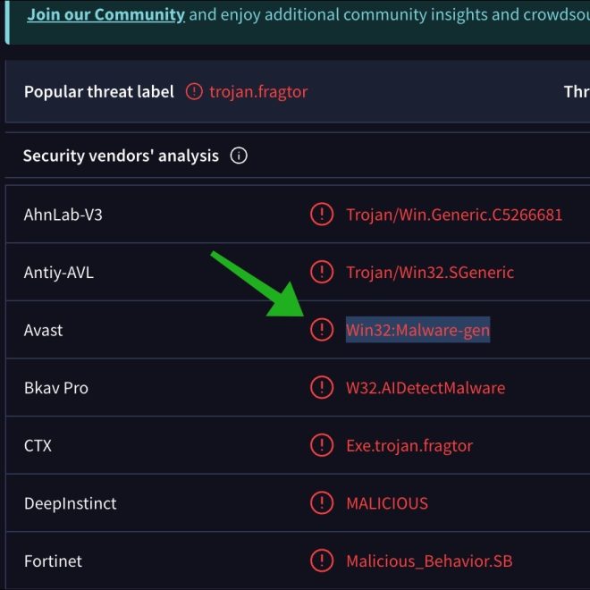Select the Trojan/Win32.SGeneric detection result

pos(430,272)
